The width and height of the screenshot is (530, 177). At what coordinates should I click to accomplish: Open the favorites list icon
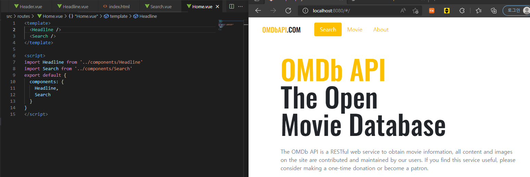coord(479,11)
